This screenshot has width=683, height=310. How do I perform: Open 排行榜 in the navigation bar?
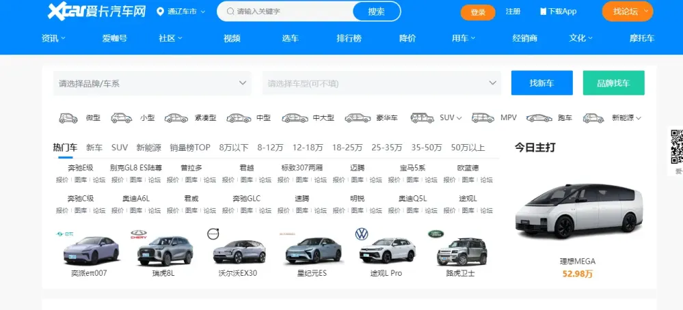(x=349, y=38)
